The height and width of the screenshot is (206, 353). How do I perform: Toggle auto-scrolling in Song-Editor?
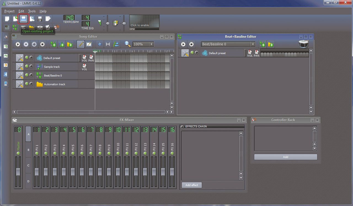(100, 44)
